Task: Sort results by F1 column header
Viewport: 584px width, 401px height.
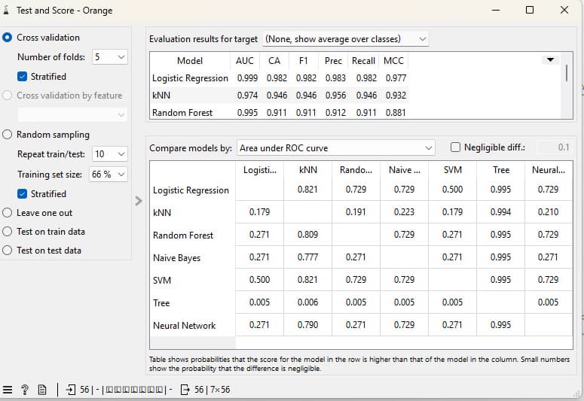Action: click(x=304, y=61)
